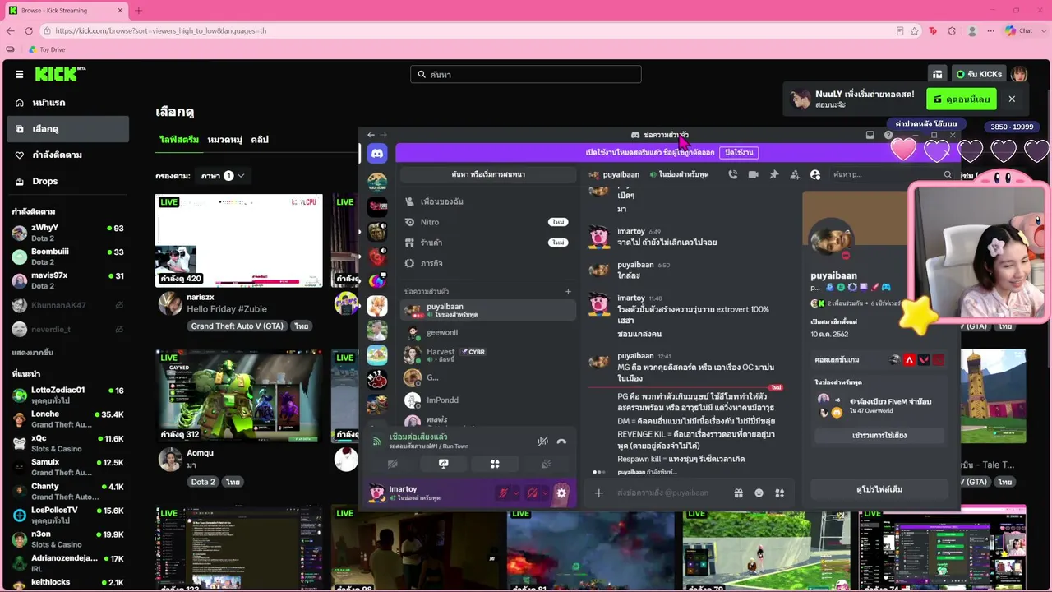Go to หน้าแรก in Kick sidebar
Image resolution: width=1052 pixels, height=592 pixels.
point(67,103)
